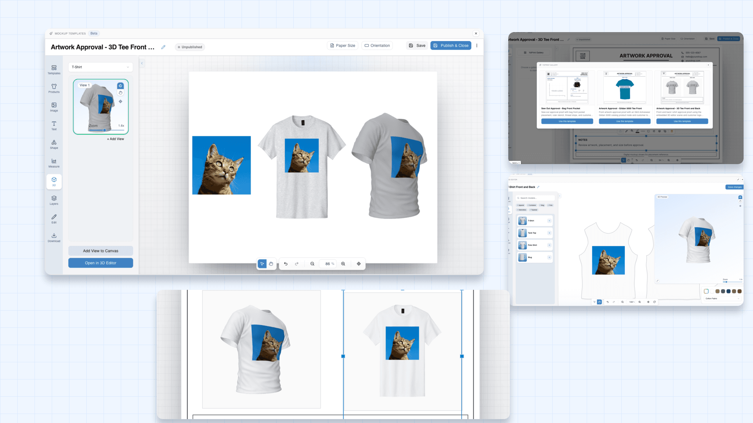753x423 pixels.
Task: Click Add View to Canvas button
Action: point(100,251)
